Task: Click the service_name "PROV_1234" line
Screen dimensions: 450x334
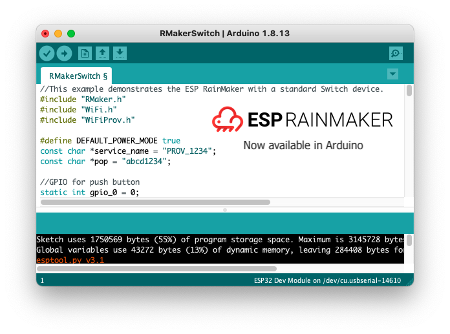Action: coord(128,151)
